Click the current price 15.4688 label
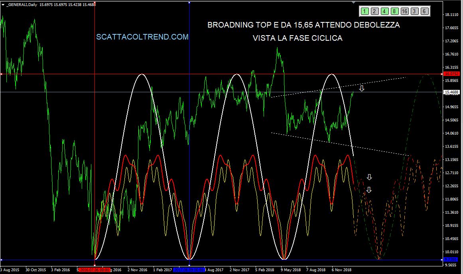Image resolution: width=463 pixels, height=274 pixels. click(x=450, y=92)
